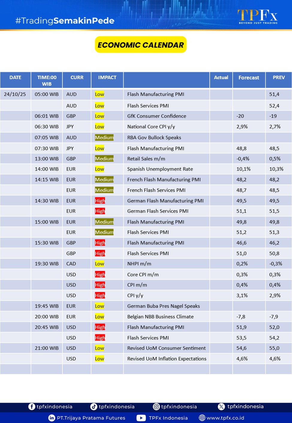Click the globe icon beside www.tpfx.co.id

(202, 418)
